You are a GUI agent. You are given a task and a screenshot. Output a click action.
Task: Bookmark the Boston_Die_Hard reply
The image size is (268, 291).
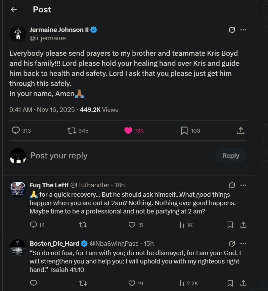[230, 283]
